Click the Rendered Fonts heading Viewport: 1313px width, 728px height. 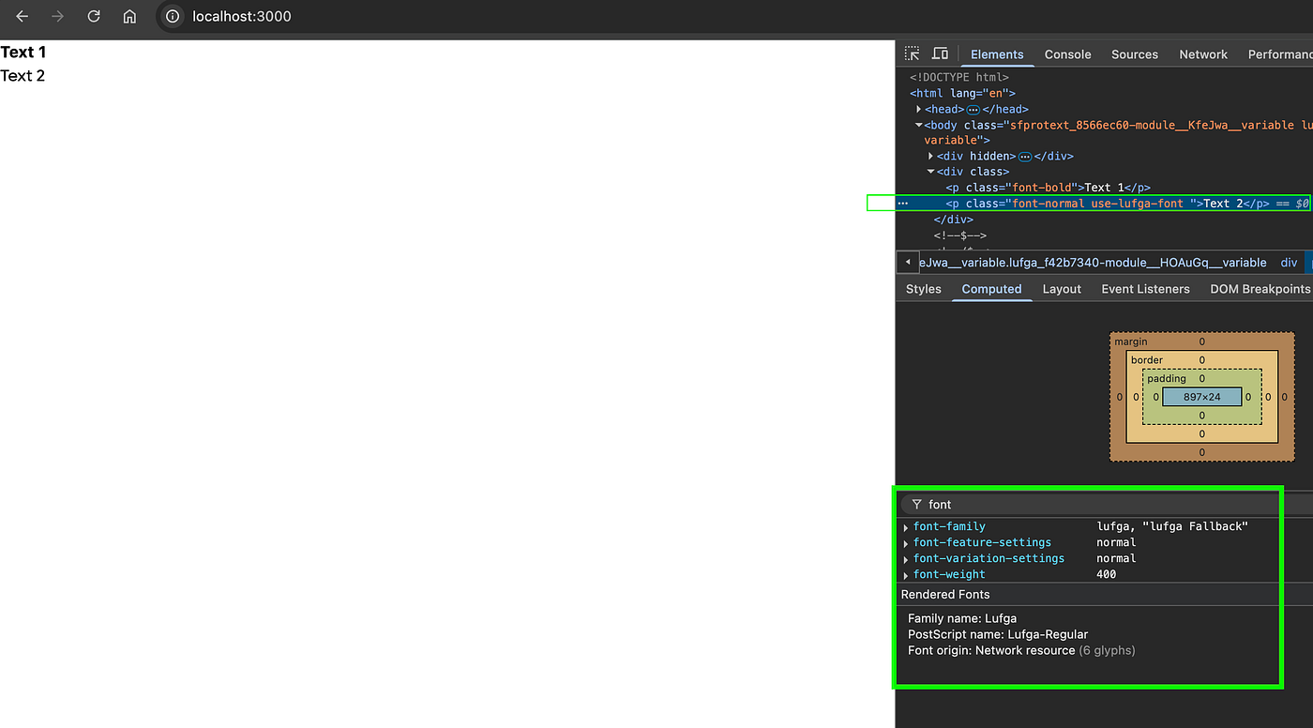[945, 595]
